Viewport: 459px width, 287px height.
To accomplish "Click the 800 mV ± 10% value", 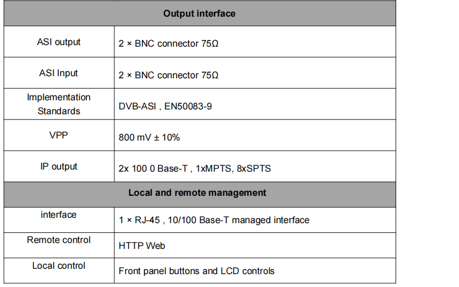I will point(149,137).
